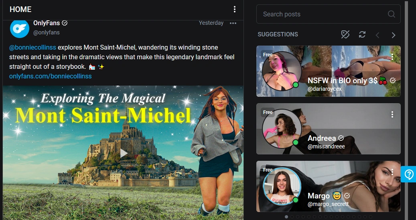
Task: Open the onlyfans.com/bonniecollinss link
Action: [50, 76]
